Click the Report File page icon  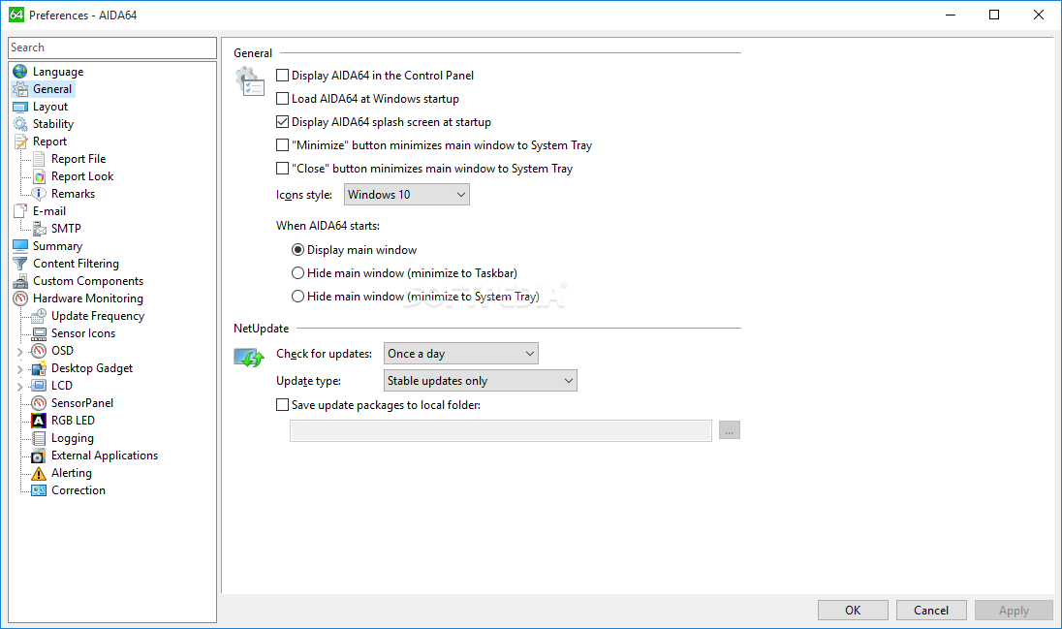[x=39, y=159]
